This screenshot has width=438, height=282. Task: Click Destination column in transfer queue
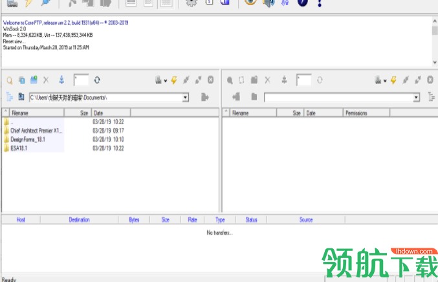pyautogui.click(x=80, y=220)
